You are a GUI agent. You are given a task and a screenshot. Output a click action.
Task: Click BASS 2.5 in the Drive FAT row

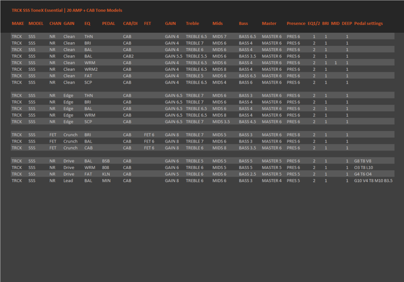tap(247, 174)
